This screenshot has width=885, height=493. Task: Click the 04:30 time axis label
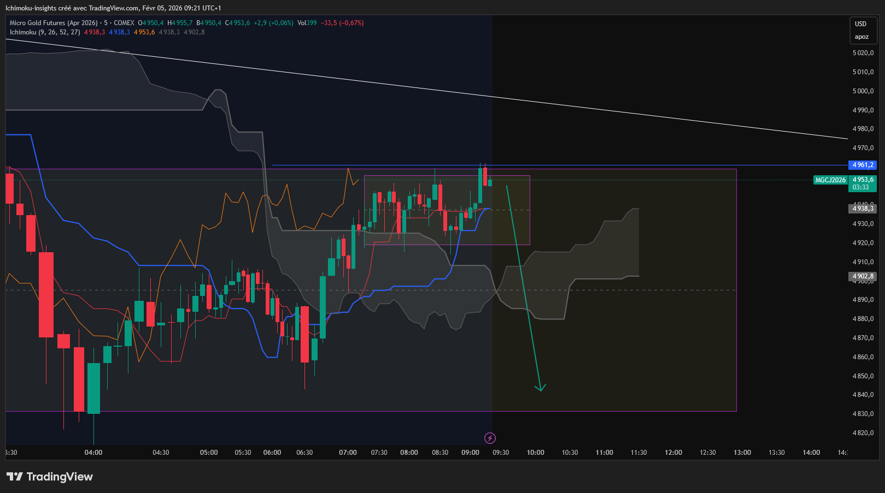click(161, 453)
